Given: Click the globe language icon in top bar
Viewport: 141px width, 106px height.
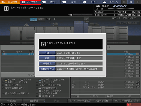Looking at the screenshot, I should [124, 2].
